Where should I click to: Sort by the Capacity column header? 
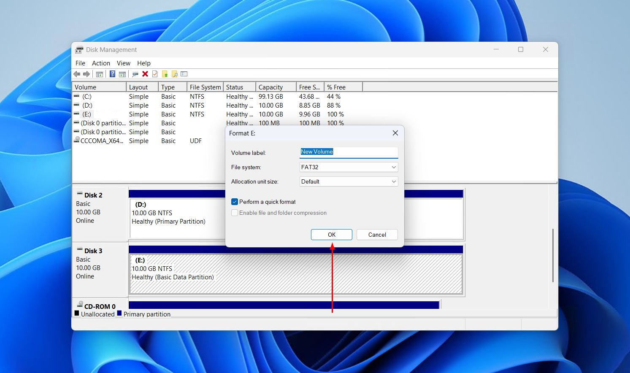tap(276, 87)
